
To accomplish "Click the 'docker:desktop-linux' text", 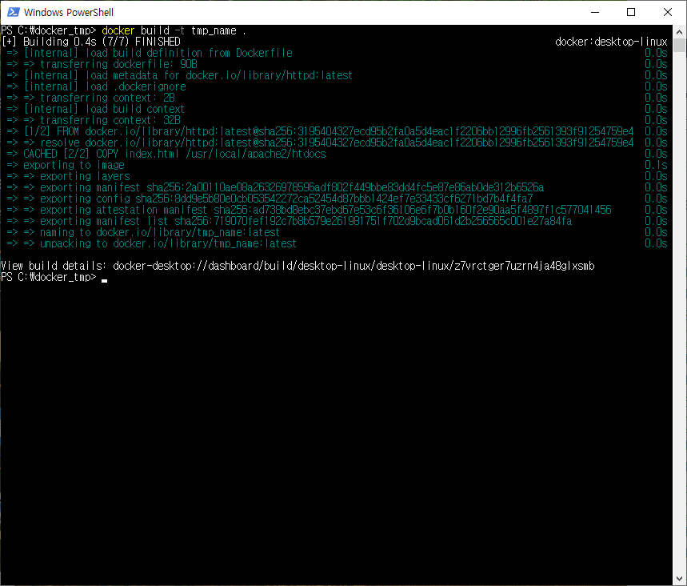I will coord(611,42).
